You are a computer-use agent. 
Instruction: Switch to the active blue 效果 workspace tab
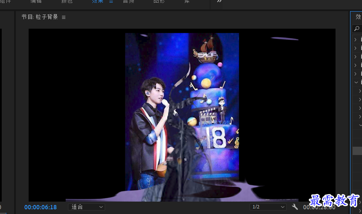click(x=97, y=1)
